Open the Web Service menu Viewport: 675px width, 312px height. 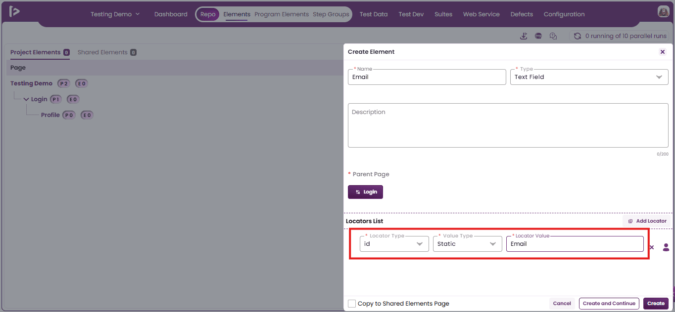pyautogui.click(x=482, y=14)
